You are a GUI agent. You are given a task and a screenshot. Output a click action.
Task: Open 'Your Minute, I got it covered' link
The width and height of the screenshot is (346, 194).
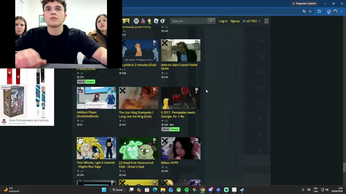tap(96, 165)
